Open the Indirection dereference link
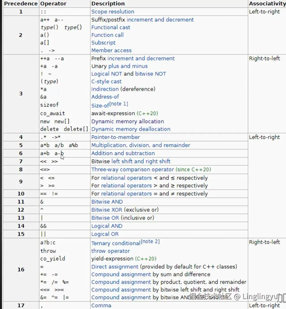Screen dimensions: 286x309 (105, 89)
